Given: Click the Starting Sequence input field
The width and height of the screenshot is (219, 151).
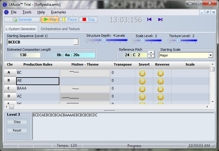Looking at the screenshot, I should pyautogui.click(x=40, y=42).
